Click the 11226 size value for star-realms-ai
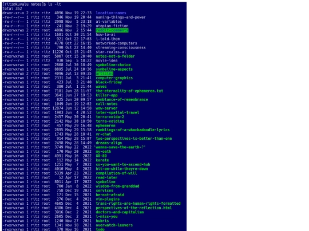This screenshot has height=231, width=309. (x=58, y=52)
